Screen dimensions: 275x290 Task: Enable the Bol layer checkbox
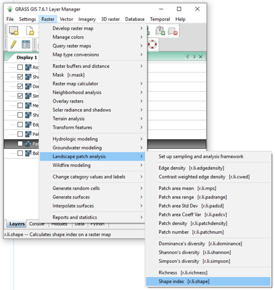[x=20, y=153]
